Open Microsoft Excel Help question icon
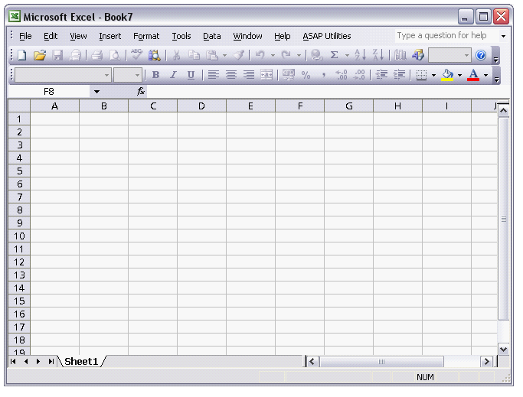The height and width of the screenshot is (397, 523). (481, 55)
